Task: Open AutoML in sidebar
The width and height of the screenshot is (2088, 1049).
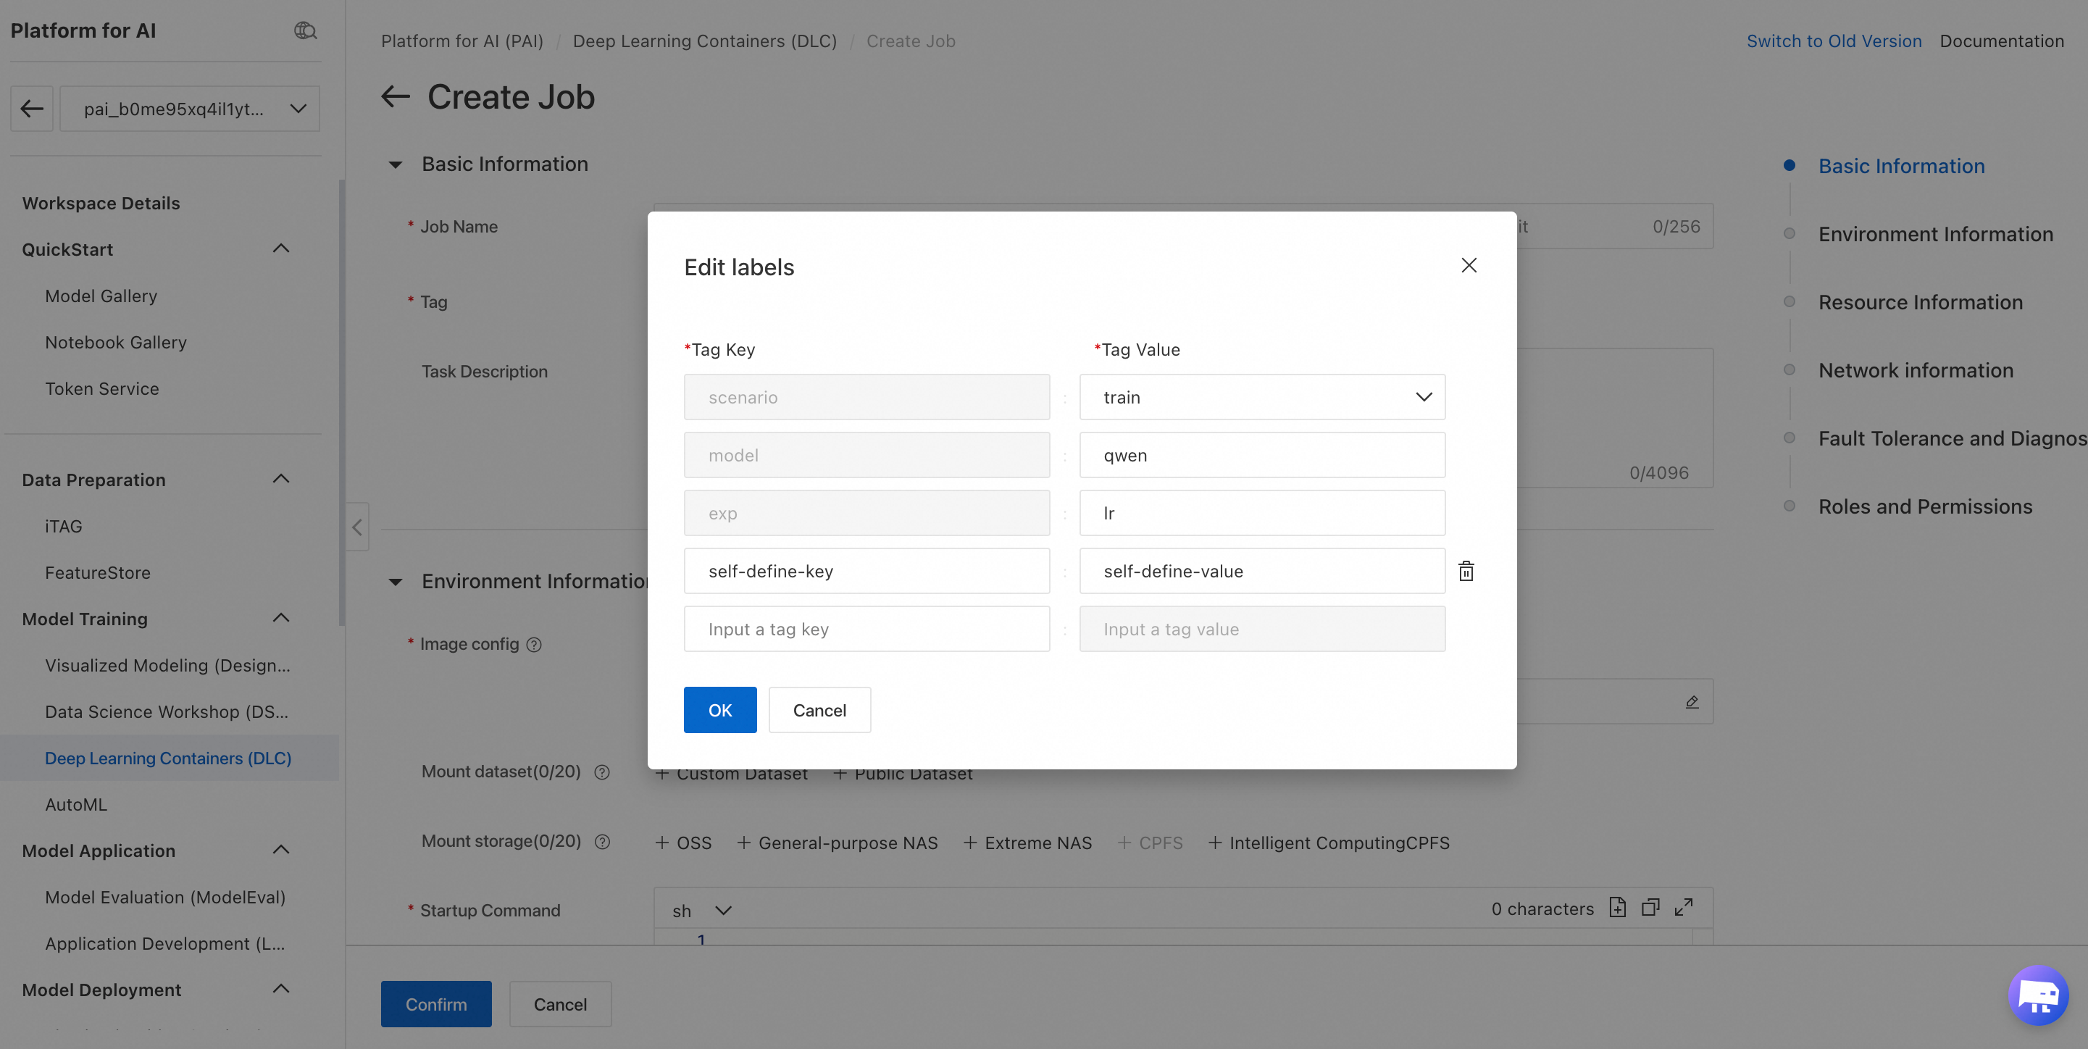Action: point(76,804)
